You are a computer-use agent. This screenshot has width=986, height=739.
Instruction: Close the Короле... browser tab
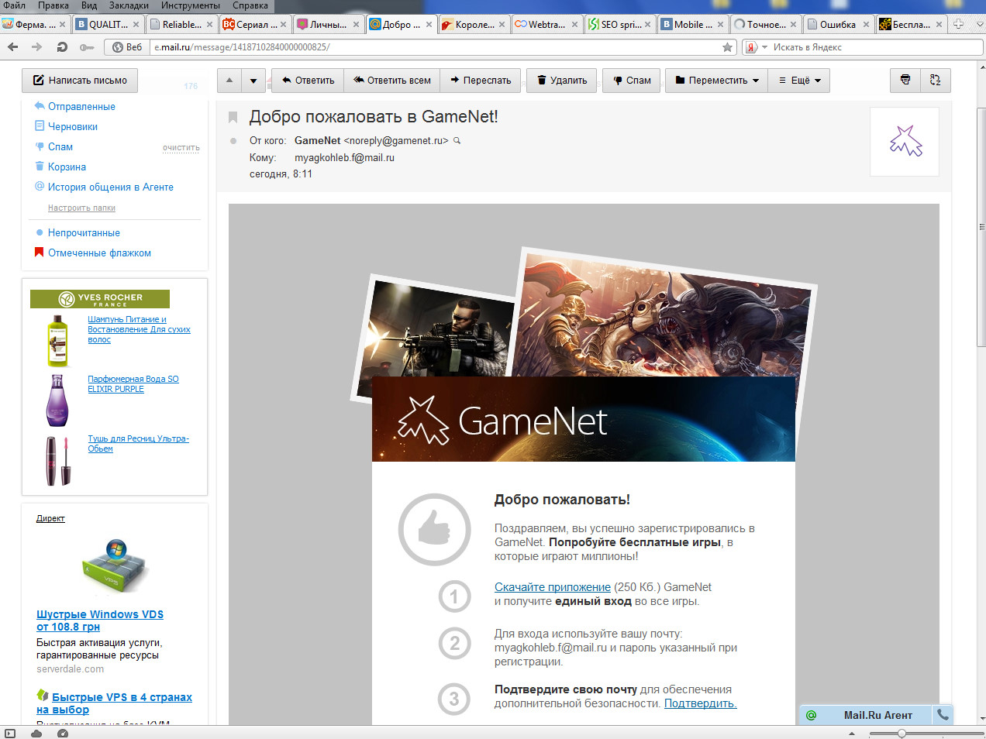502,25
